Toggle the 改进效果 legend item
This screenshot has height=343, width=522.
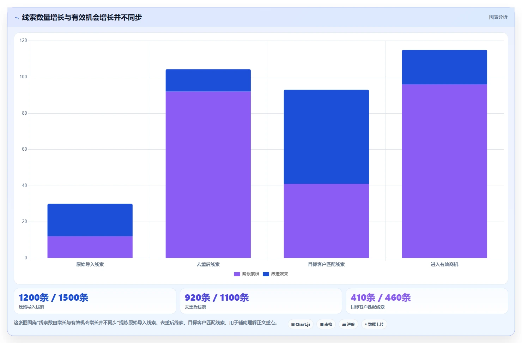tap(275, 274)
